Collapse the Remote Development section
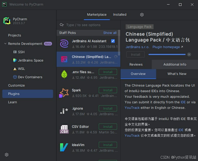 (x=5, y=44)
